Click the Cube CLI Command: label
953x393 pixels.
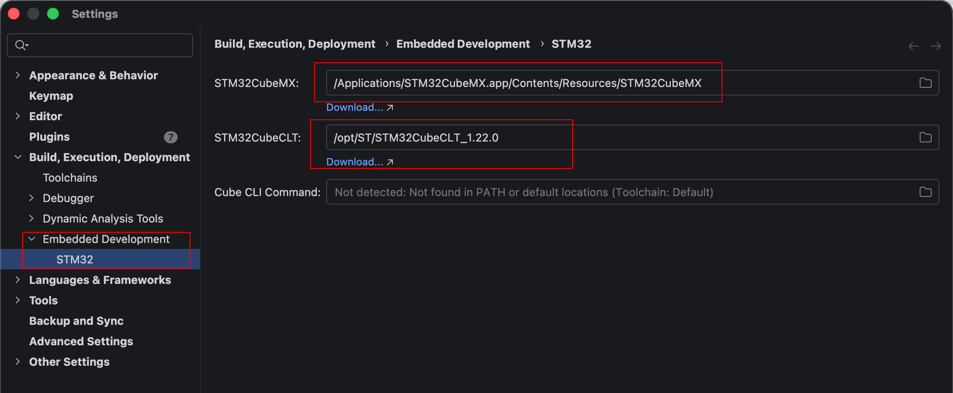coord(267,192)
